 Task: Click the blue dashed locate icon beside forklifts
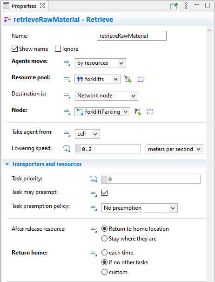pos(141,79)
